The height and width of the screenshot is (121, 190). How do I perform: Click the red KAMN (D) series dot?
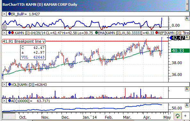pos(12,33)
